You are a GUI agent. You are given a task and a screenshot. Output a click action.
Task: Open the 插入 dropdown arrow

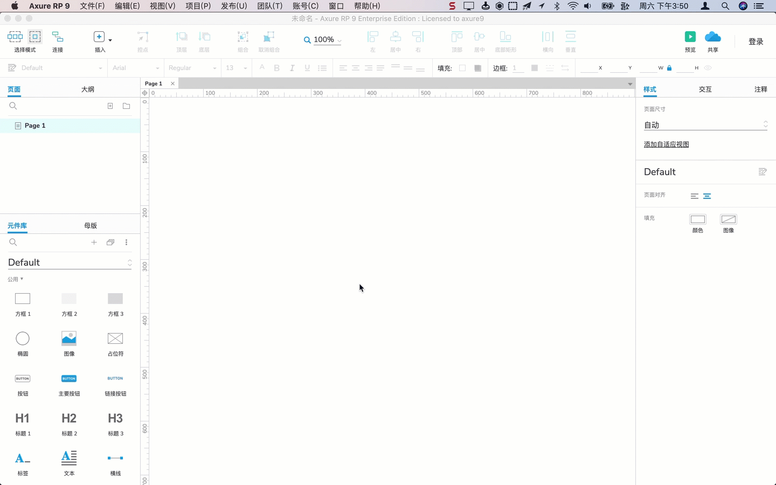tap(110, 40)
